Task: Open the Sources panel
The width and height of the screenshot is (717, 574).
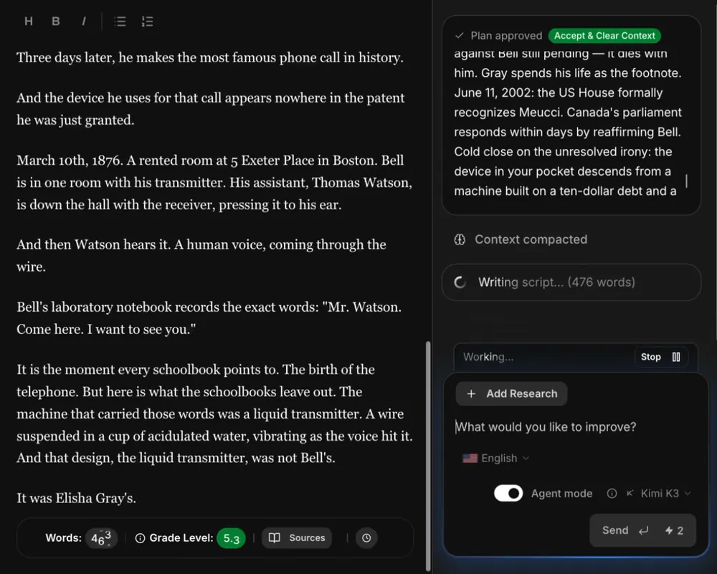Action: (x=297, y=538)
